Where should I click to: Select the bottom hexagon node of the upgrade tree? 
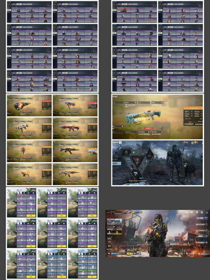pyautogui.click(x=136, y=173)
